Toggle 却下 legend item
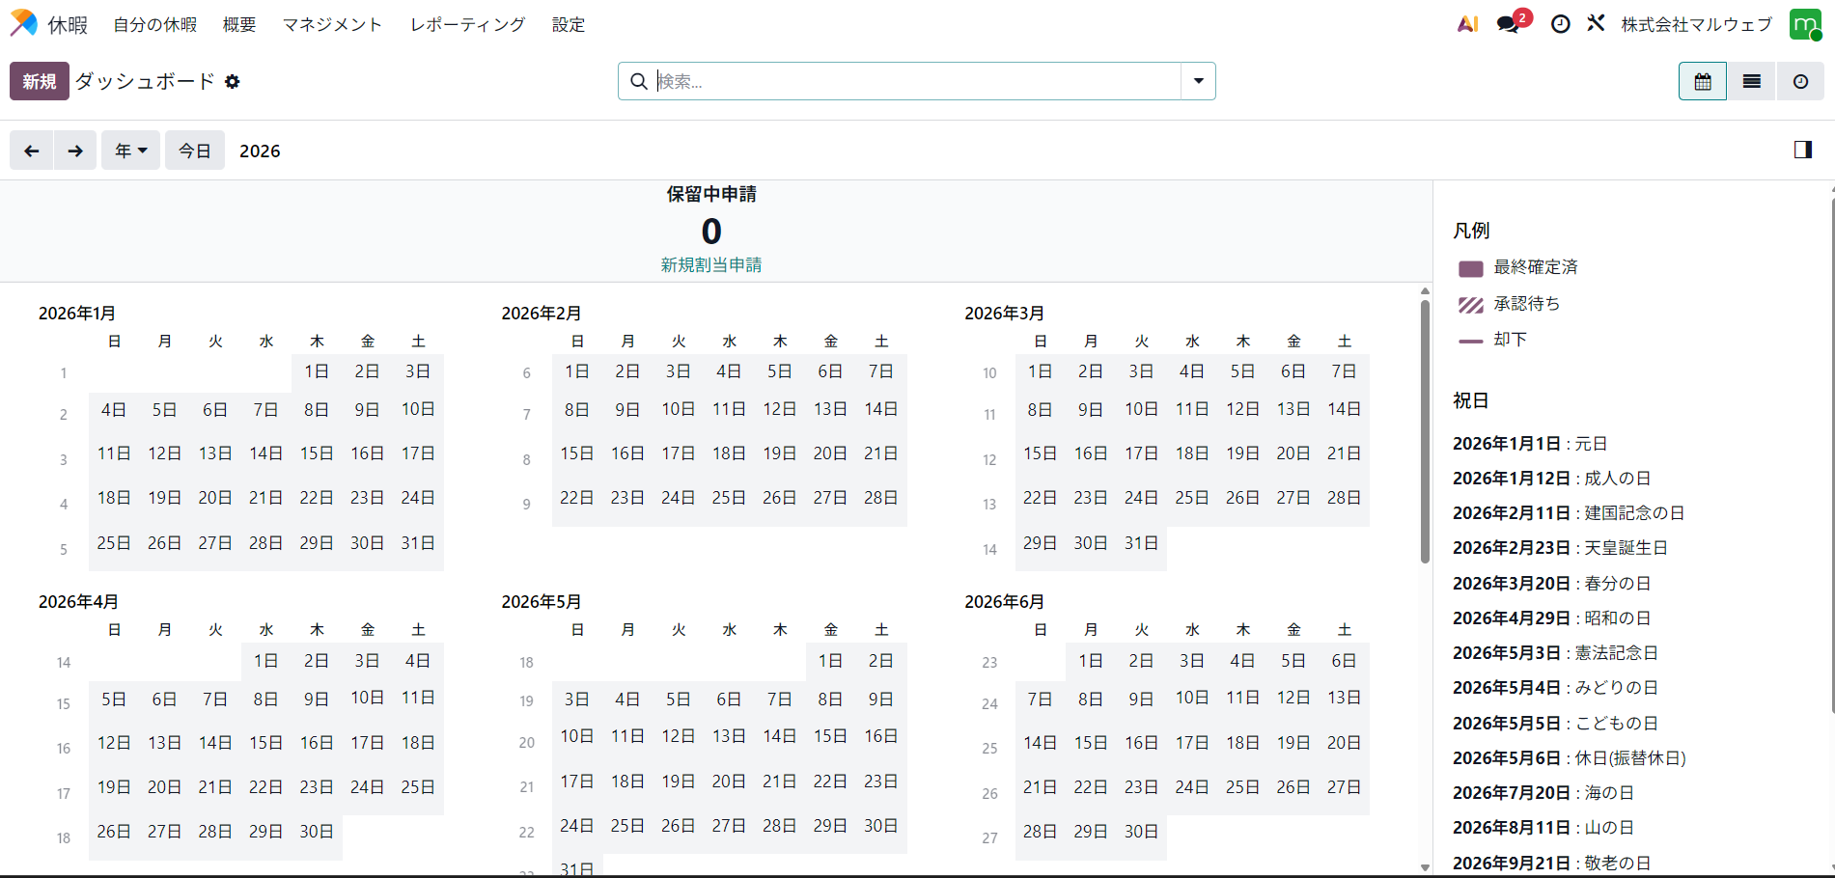The height and width of the screenshot is (878, 1835). (1492, 340)
